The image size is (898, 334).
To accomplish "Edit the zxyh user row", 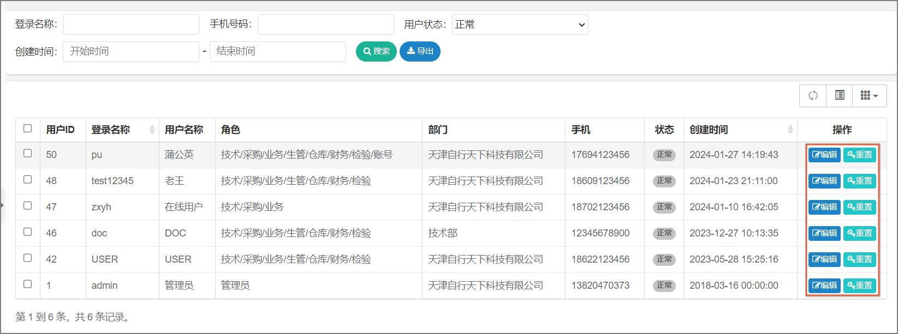I will click(824, 207).
